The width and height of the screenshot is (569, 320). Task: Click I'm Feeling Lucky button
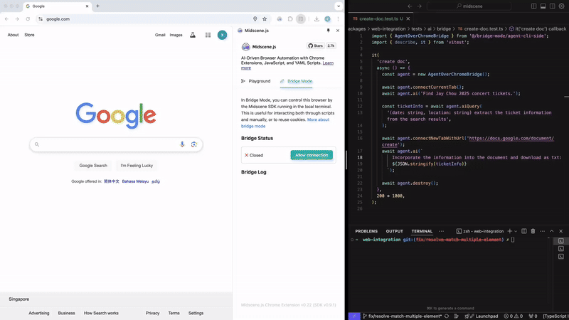tap(137, 166)
